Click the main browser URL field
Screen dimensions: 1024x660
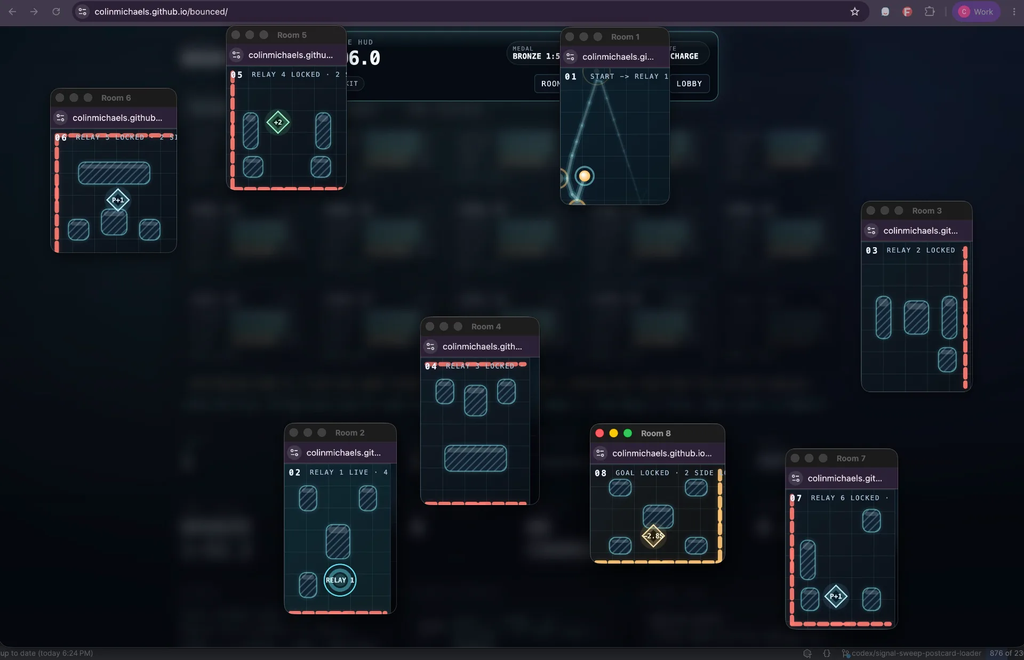tap(459, 12)
